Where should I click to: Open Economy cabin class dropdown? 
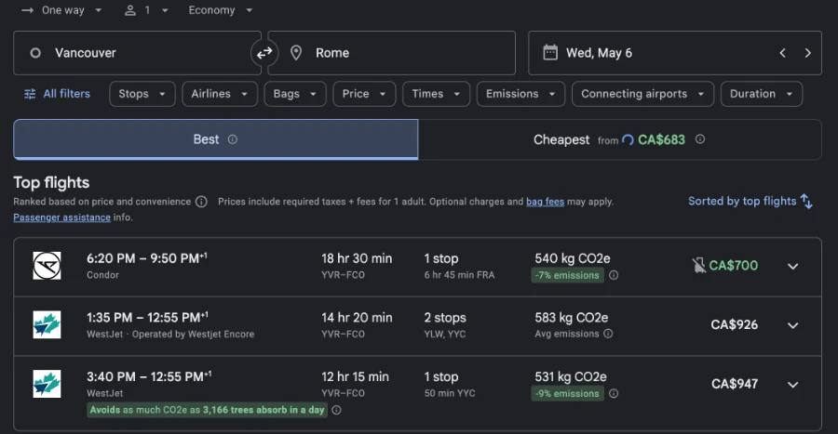220,10
